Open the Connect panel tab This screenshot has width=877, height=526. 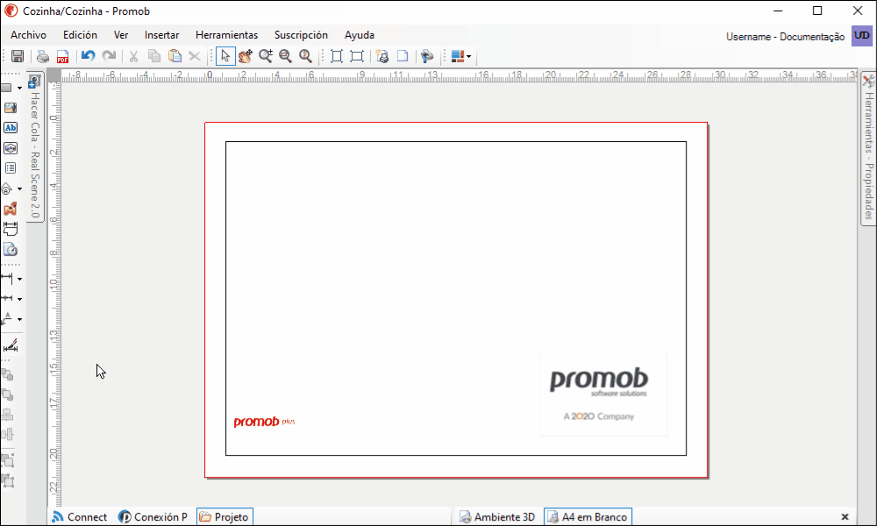(80, 517)
